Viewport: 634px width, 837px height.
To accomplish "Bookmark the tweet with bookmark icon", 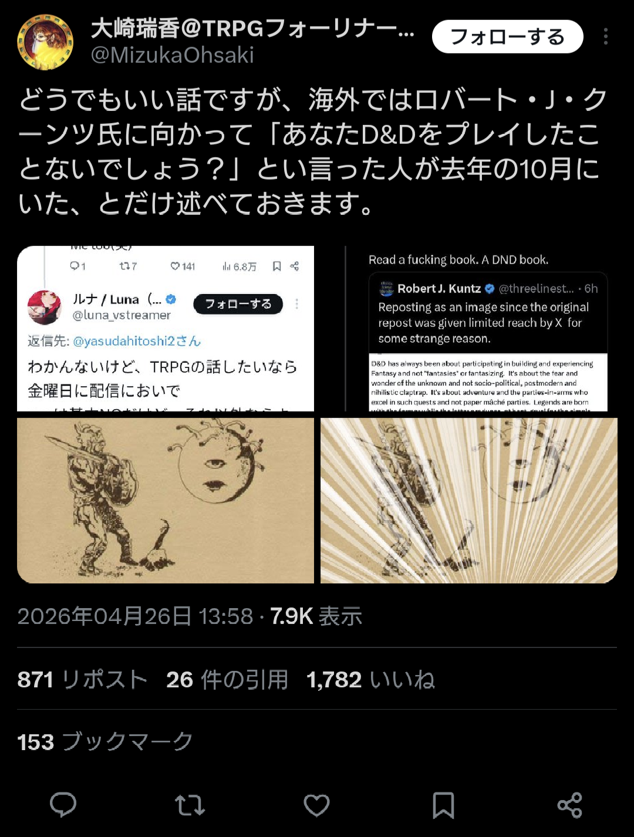I will 443,805.
